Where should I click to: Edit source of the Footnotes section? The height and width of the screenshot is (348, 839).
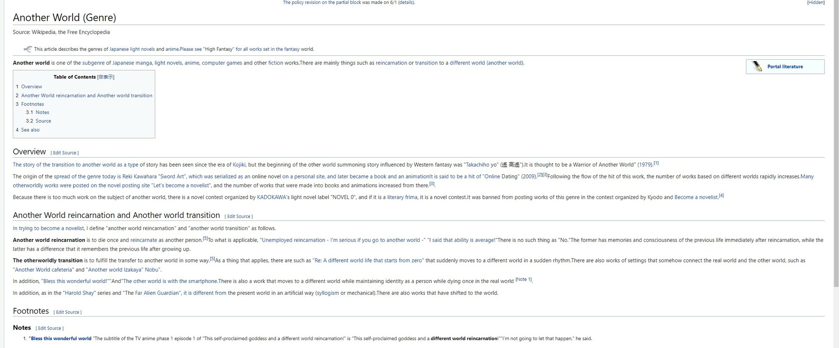pos(67,312)
